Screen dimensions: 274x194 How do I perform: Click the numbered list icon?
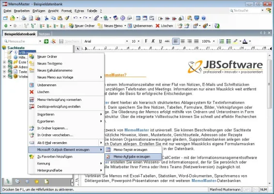pos(222,41)
